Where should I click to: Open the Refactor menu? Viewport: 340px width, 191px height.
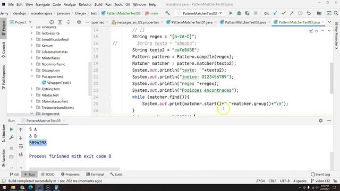pyautogui.click(x=85, y=4)
